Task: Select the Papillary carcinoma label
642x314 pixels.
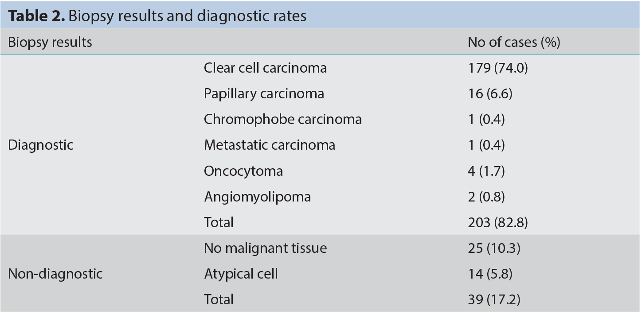Action: pos(264,94)
